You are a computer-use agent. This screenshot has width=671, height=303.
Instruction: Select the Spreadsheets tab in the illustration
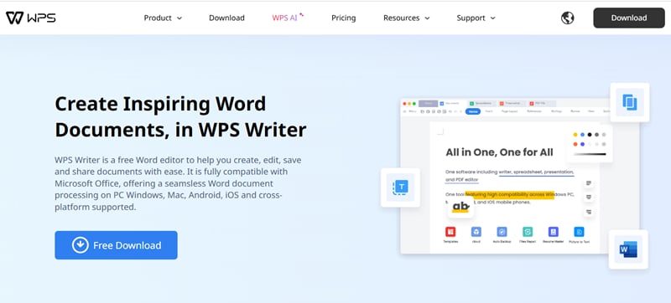coord(482,103)
